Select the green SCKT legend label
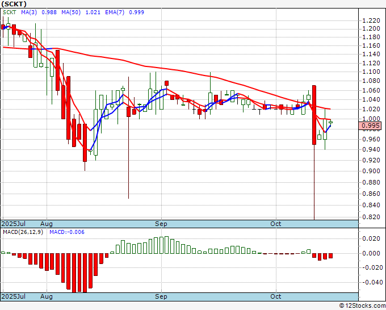The height and width of the screenshot is (310, 386). (x=9, y=12)
